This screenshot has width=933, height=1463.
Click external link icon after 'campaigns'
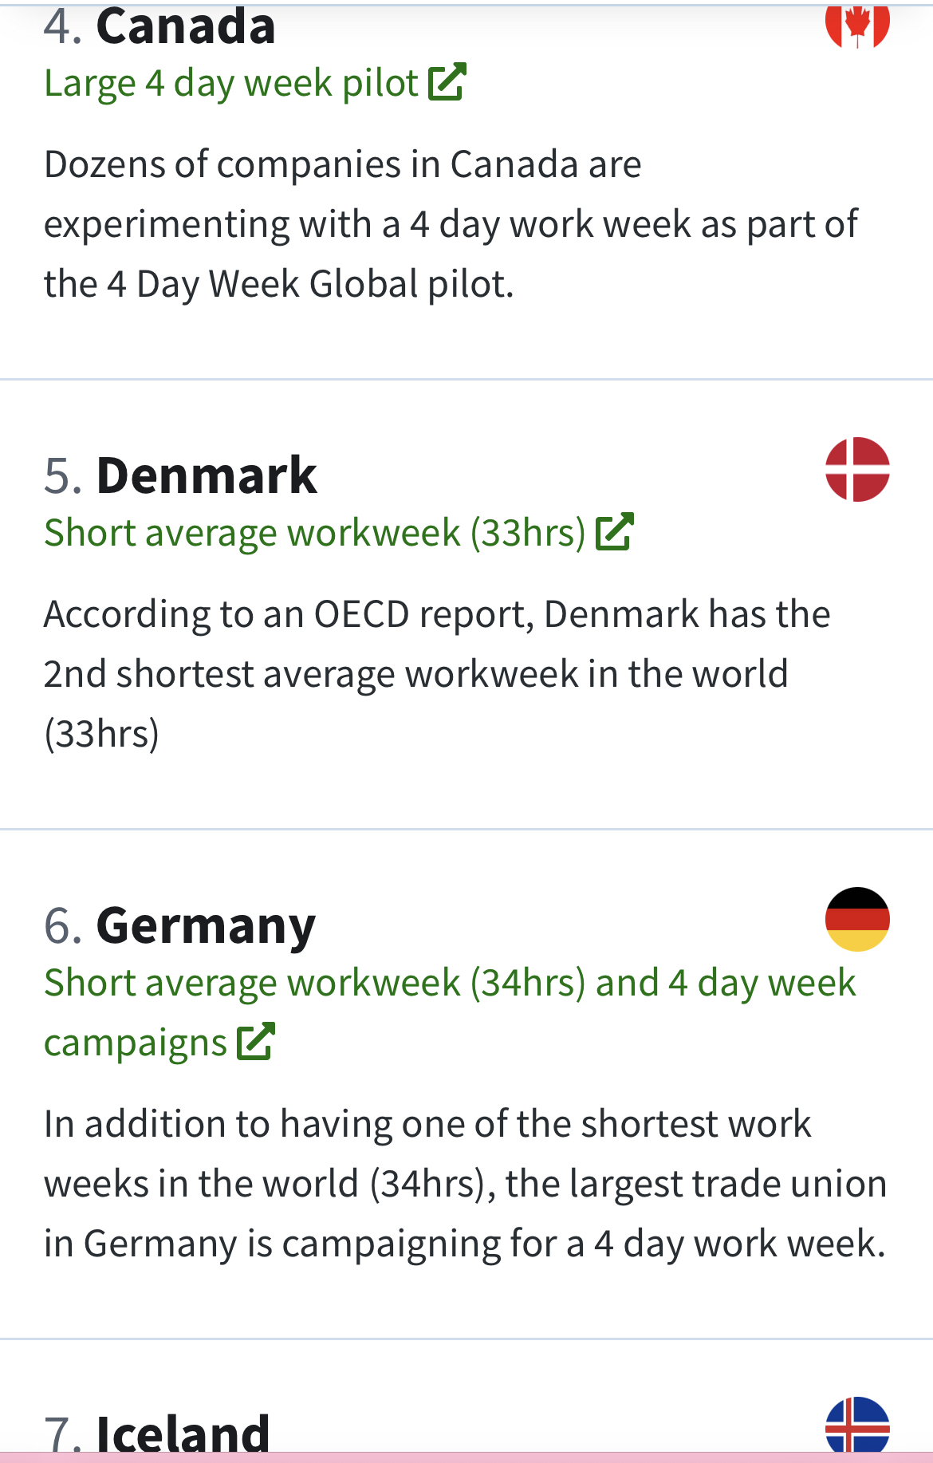pyautogui.click(x=256, y=1042)
